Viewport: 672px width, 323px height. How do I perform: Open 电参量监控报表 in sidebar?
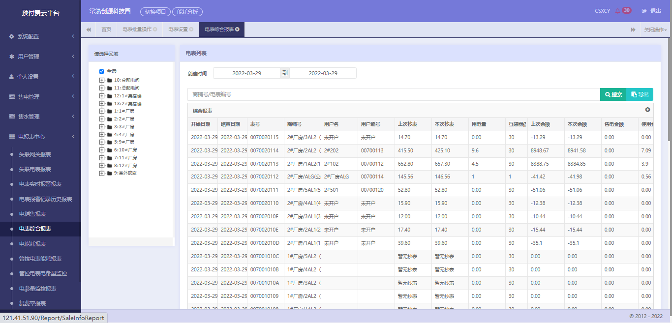pos(37,289)
